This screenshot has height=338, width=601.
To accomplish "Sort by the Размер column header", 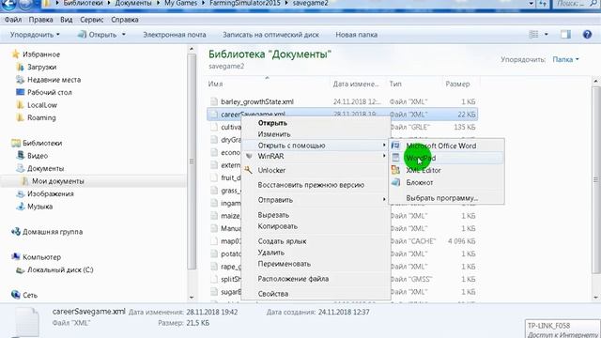I will (458, 84).
